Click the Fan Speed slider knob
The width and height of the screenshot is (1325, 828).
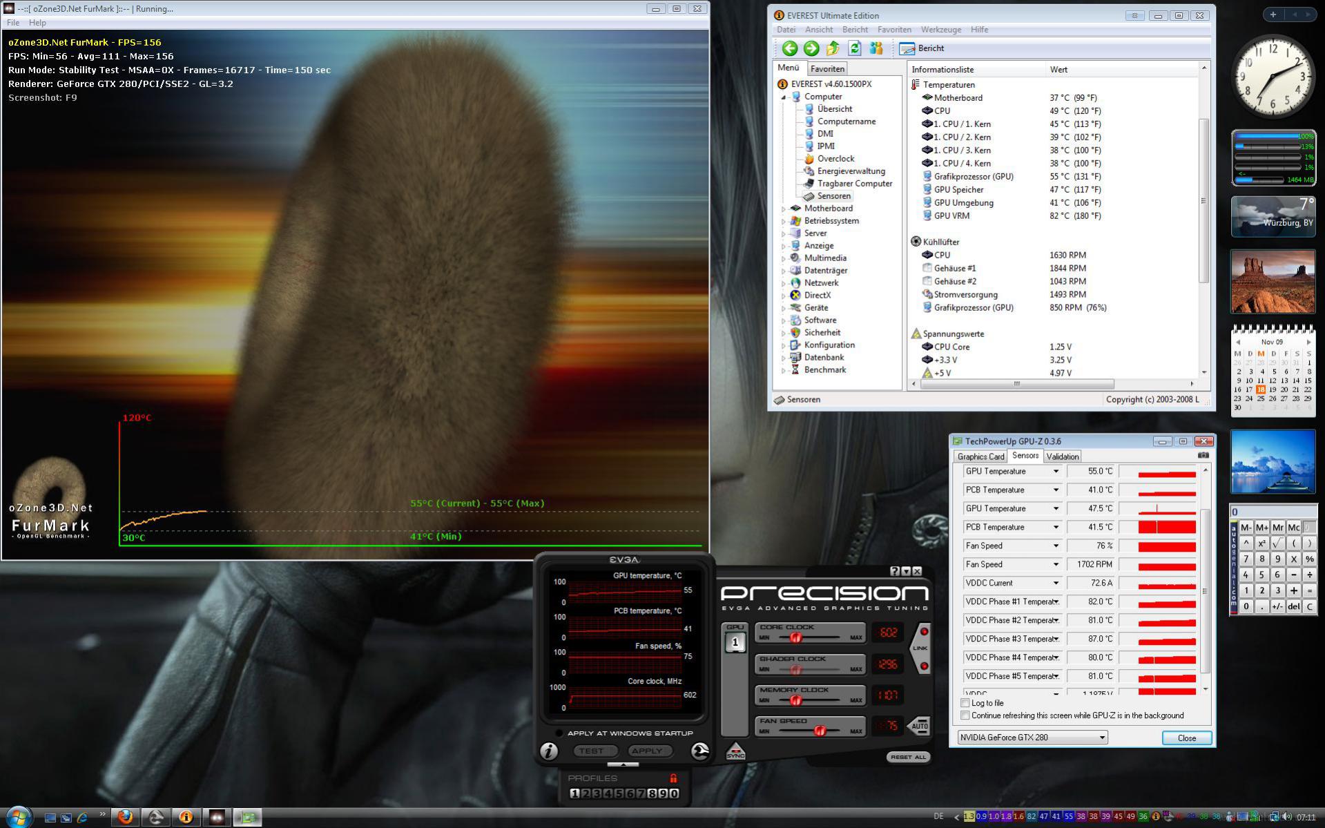[x=820, y=731]
